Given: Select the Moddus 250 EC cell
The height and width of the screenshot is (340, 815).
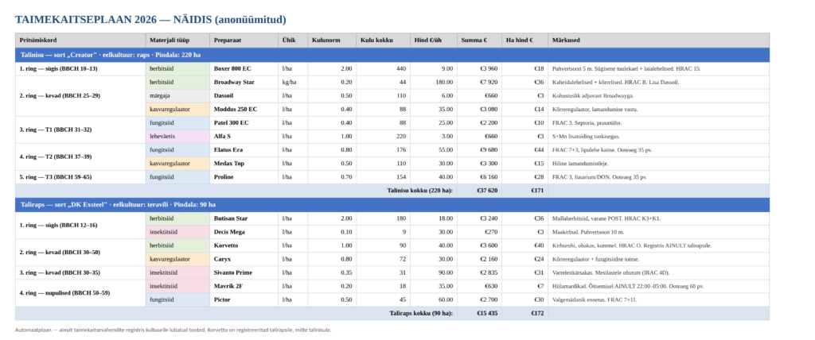Looking at the screenshot, I should [x=244, y=109].
